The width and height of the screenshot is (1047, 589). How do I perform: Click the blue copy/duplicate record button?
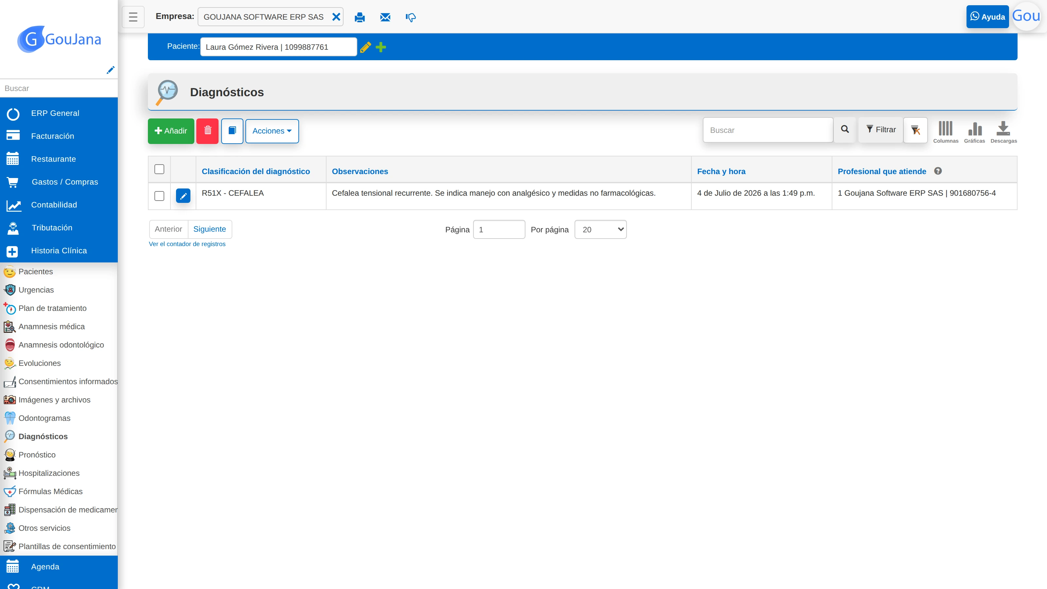coord(232,131)
